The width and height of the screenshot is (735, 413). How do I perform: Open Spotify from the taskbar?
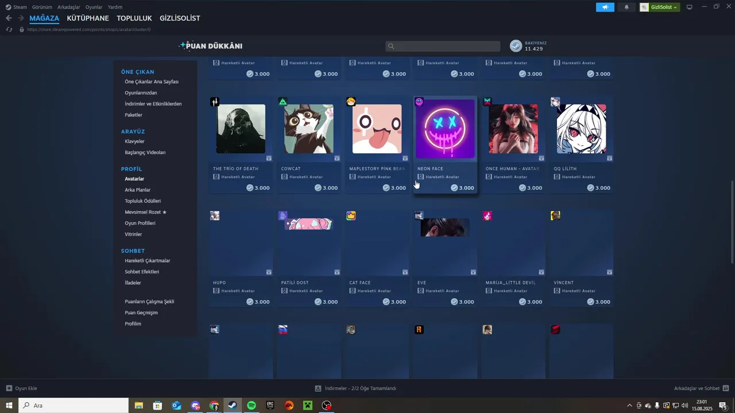252,406
